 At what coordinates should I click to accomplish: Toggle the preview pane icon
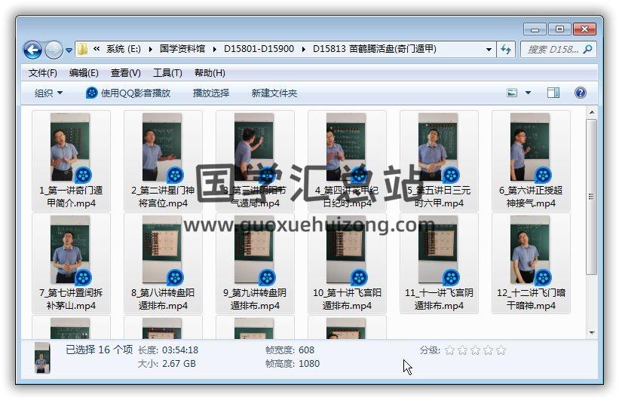click(x=553, y=93)
